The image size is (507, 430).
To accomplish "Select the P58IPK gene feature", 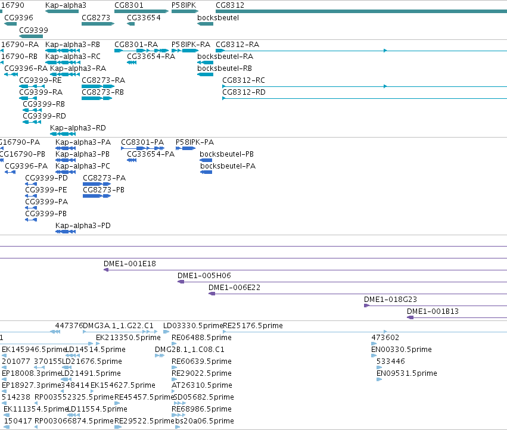I will coord(185,11).
